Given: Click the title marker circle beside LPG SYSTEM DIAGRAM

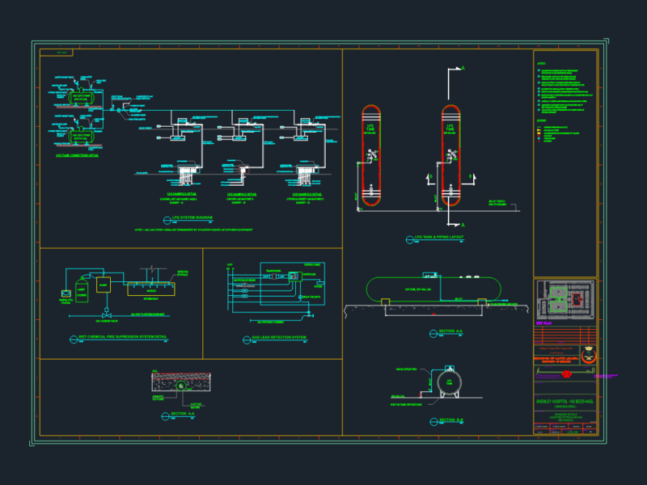Looking at the screenshot, I should [167, 220].
